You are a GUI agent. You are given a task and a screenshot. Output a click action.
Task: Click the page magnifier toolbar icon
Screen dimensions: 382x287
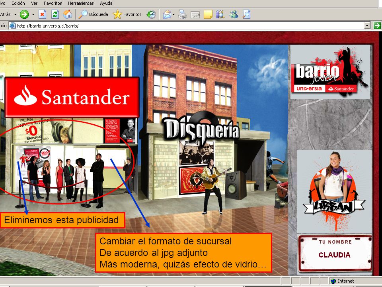pos(247,14)
